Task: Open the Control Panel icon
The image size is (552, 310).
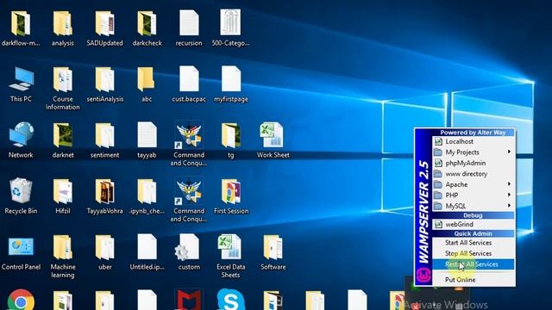Action: (x=21, y=247)
